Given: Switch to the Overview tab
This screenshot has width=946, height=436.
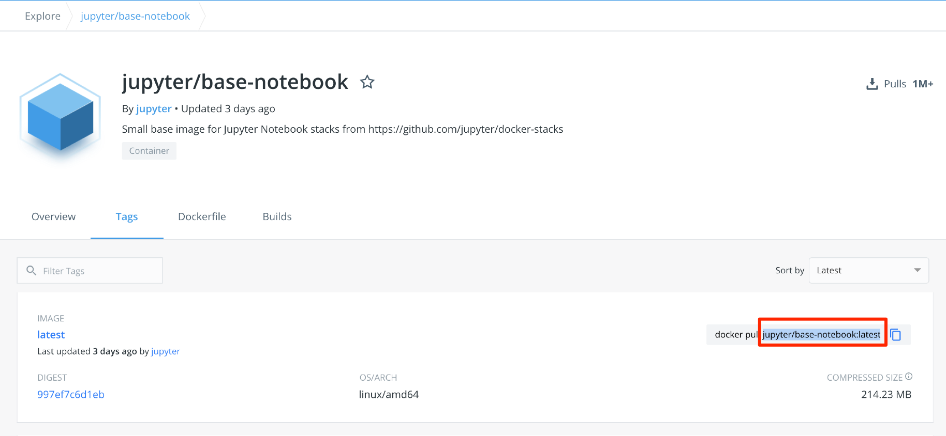Looking at the screenshot, I should [x=54, y=216].
